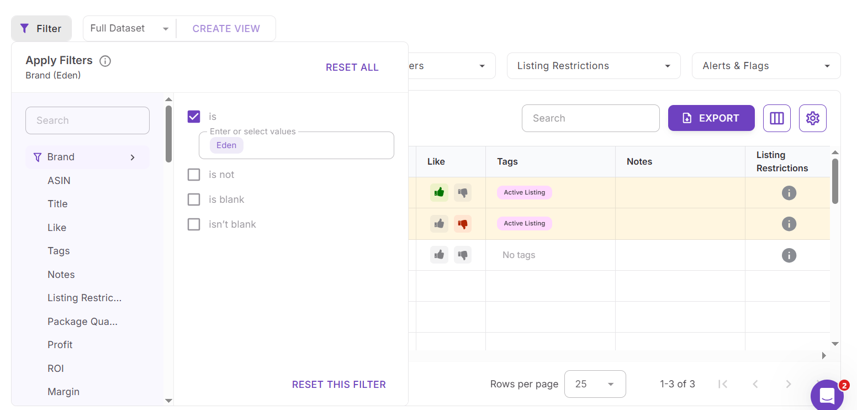Open the Full Dataset dropdown
The image size is (857, 410).
pyautogui.click(x=130, y=28)
